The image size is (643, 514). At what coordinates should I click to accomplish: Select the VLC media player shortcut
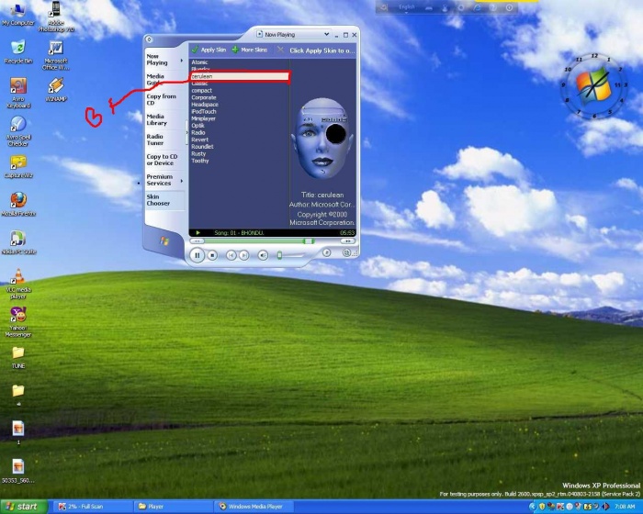click(18, 284)
